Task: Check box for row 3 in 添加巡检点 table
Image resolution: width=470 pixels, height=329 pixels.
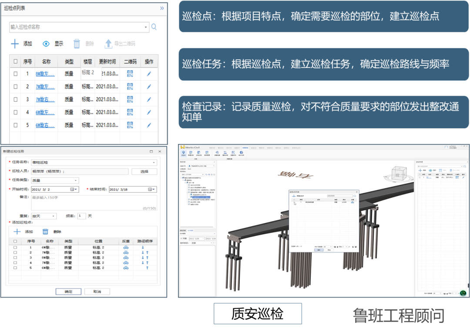Action: (x=15, y=258)
